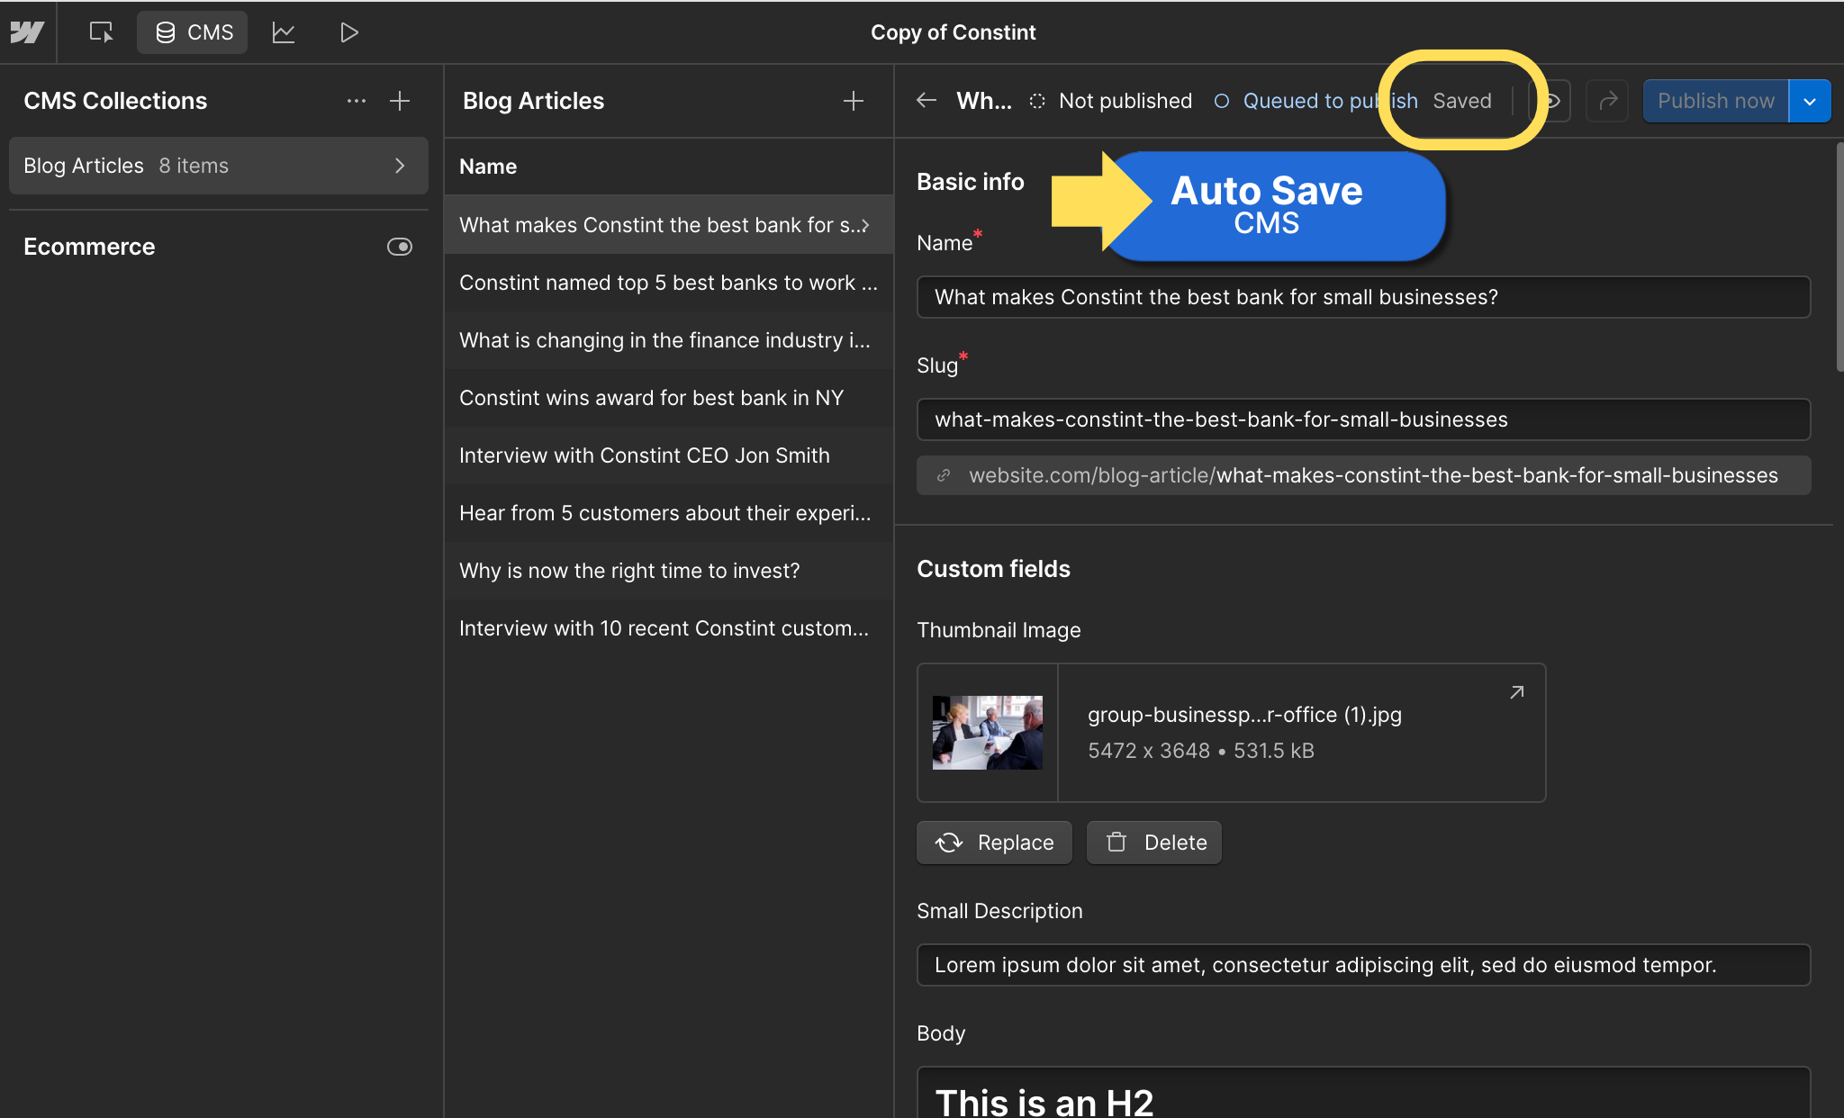Click Replace thumbnail image button

[x=994, y=843]
